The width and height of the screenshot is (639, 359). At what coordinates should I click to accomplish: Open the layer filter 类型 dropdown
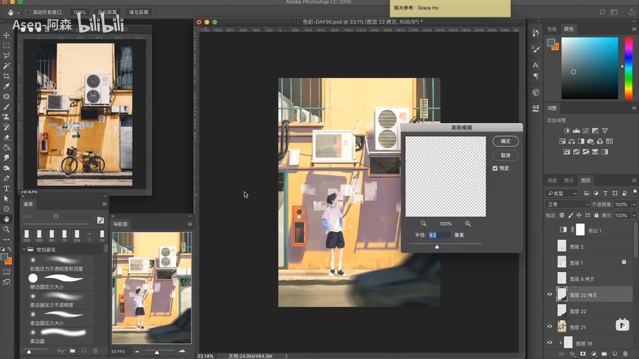tap(562, 193)
